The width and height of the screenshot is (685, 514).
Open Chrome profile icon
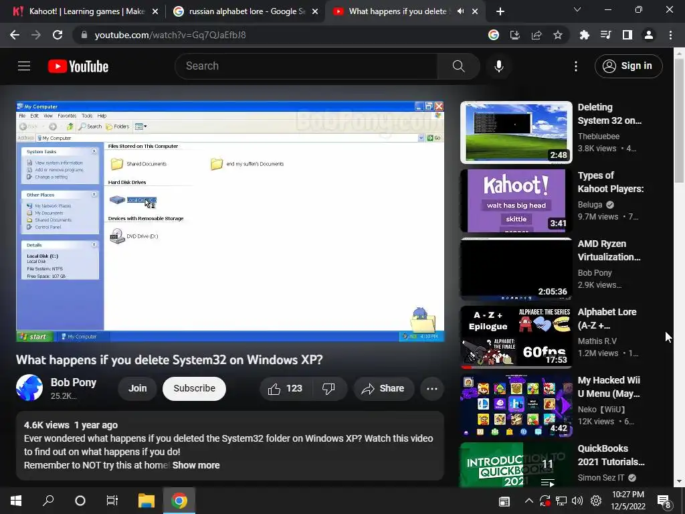[x=649, y=35]
